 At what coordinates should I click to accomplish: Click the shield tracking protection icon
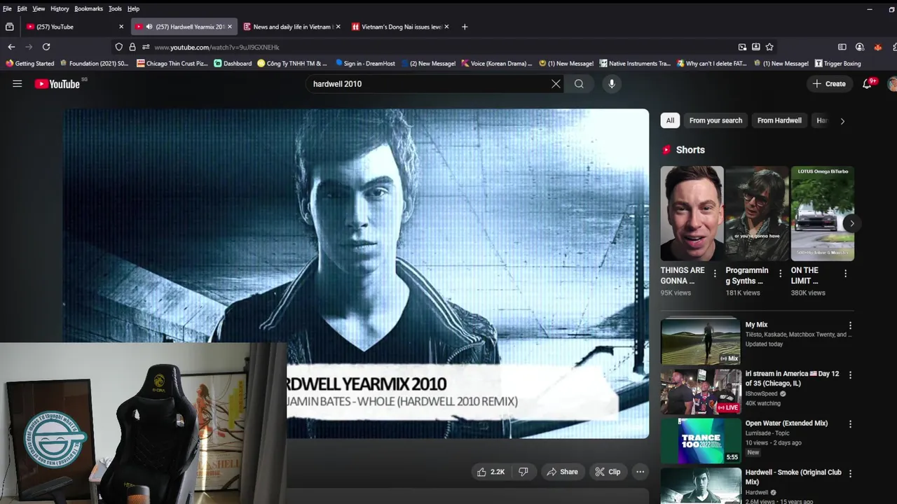pos(119,47)
